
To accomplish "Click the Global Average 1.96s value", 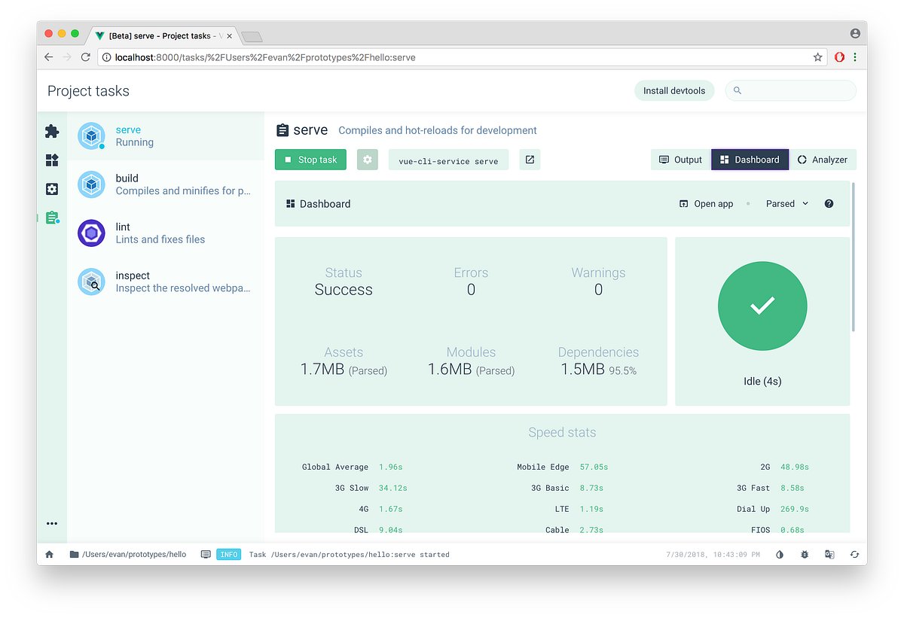I will point(391,467).
